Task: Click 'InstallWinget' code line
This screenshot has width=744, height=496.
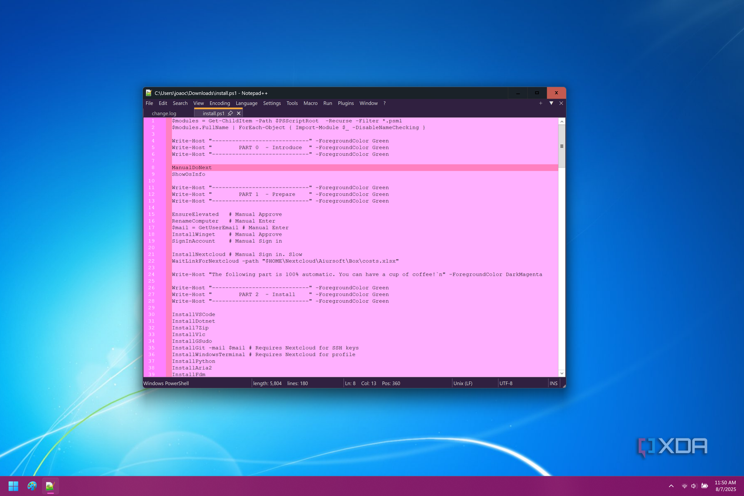Action: tap(227, 234)
